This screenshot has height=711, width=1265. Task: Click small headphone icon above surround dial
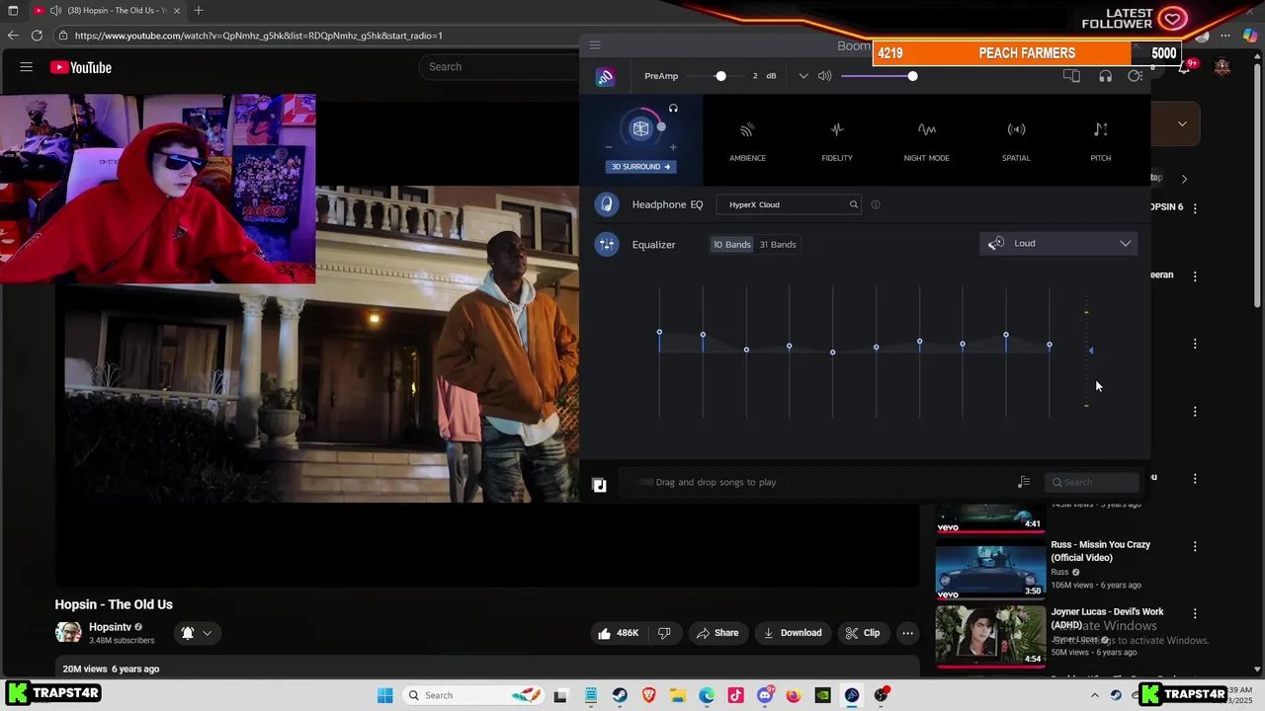point(673,109)
